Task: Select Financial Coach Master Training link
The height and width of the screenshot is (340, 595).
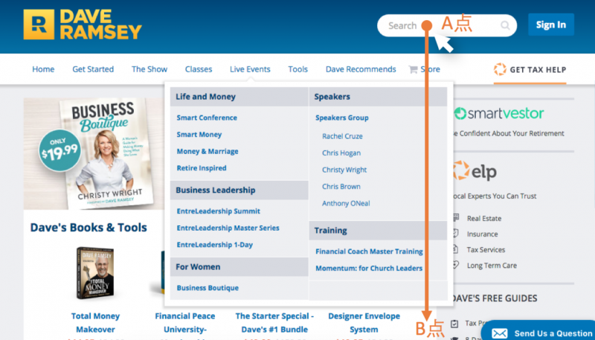Action: tap(369, 251)
